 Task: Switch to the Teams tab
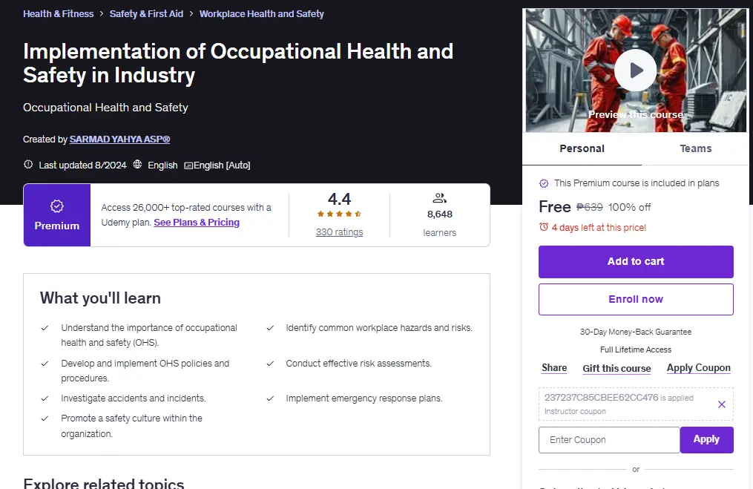coord(695,148)
